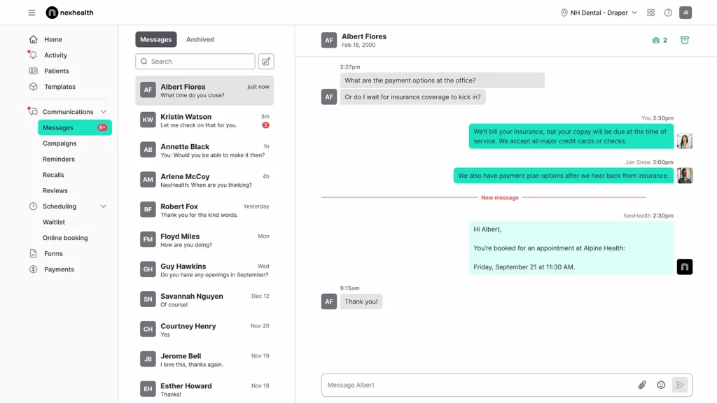The width and height of the screenshot is (717, 403).
Task: Open Reviews in the sidebar
Action: 55,190
